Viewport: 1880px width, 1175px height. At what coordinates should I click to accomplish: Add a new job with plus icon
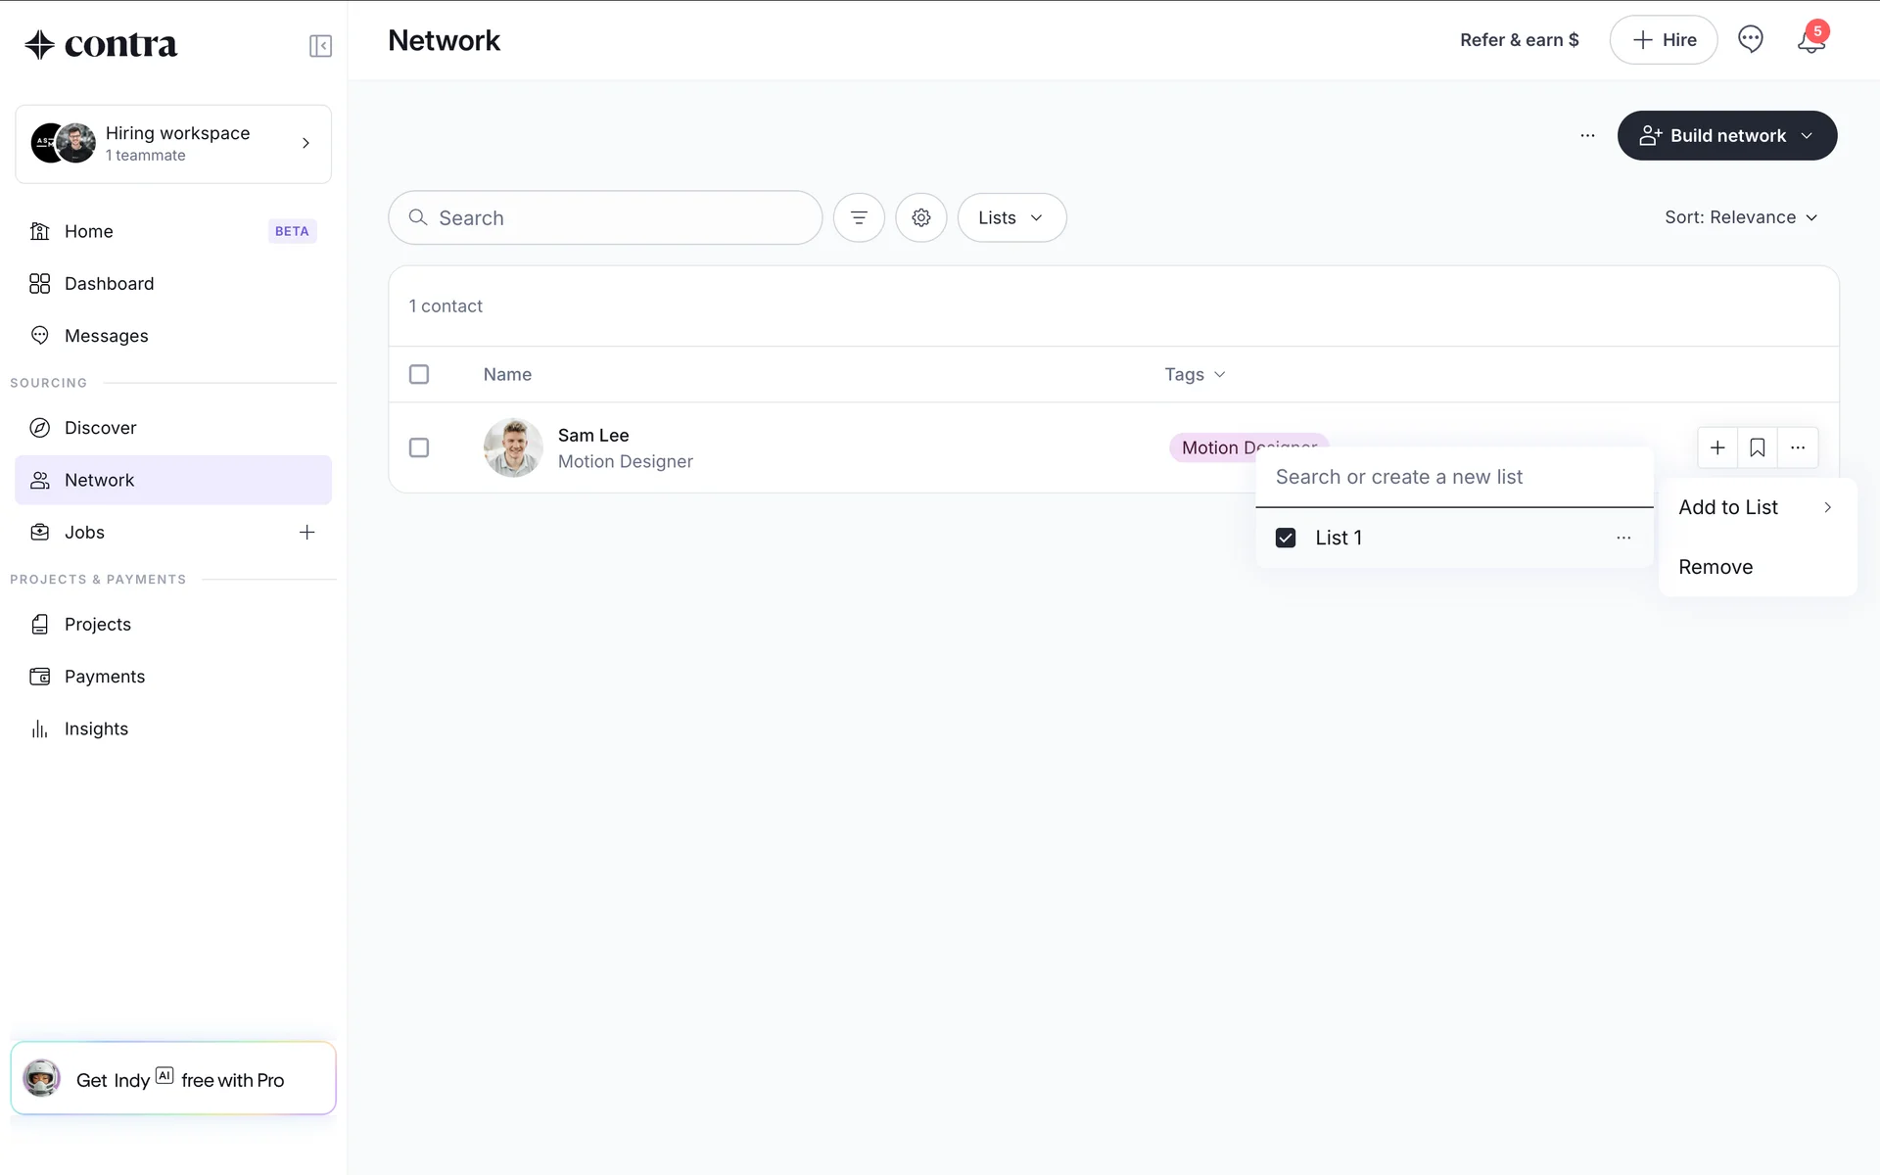tap(306, 533)
